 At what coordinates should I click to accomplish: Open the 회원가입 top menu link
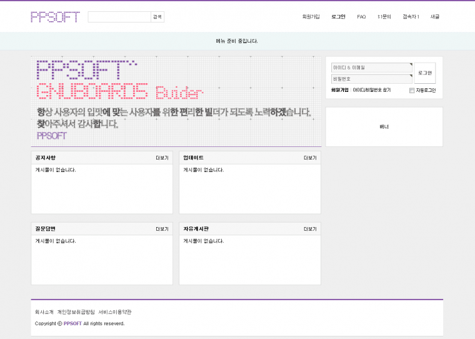tap(311, 17)
